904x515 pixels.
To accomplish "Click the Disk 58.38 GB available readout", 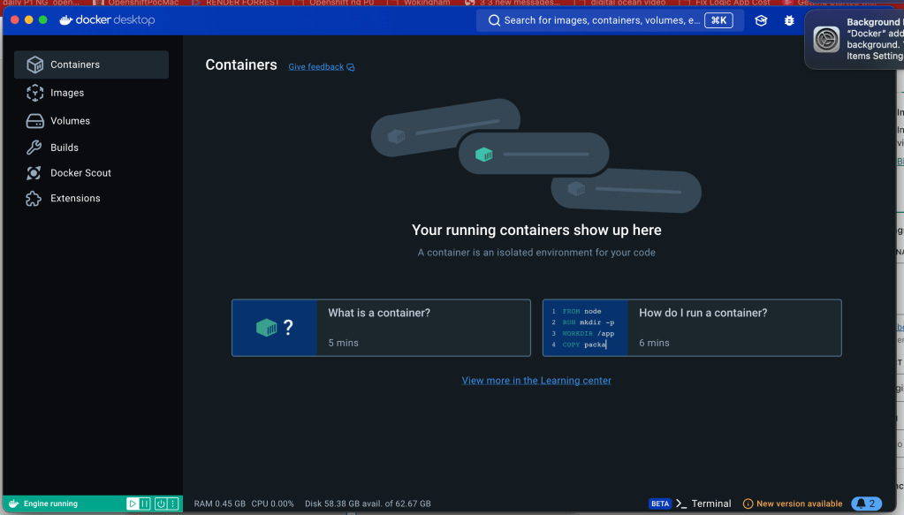I will 368,504.
